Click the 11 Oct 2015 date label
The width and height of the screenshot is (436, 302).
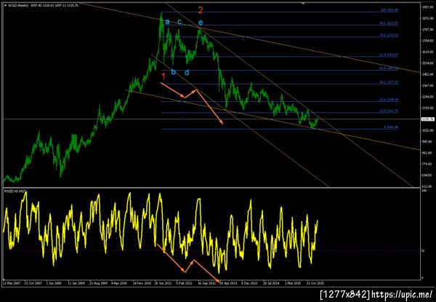click(315, 283)
